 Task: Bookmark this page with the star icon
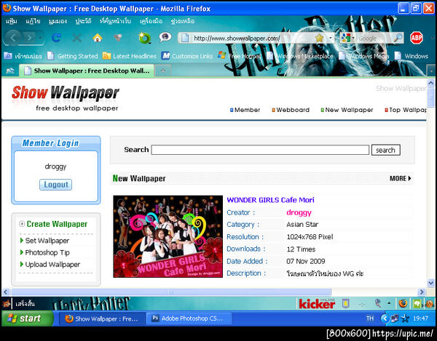point(320,38)
